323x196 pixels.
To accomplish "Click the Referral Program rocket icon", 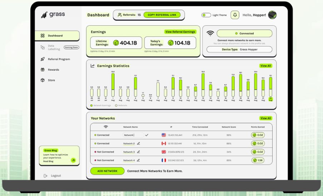I will pyautogui.click(x=43, y=59).
